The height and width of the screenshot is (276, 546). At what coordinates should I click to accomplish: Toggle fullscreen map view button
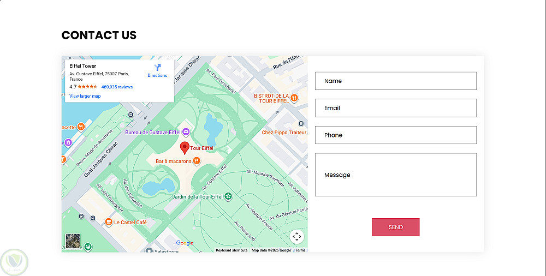click(x=296, y=237)
